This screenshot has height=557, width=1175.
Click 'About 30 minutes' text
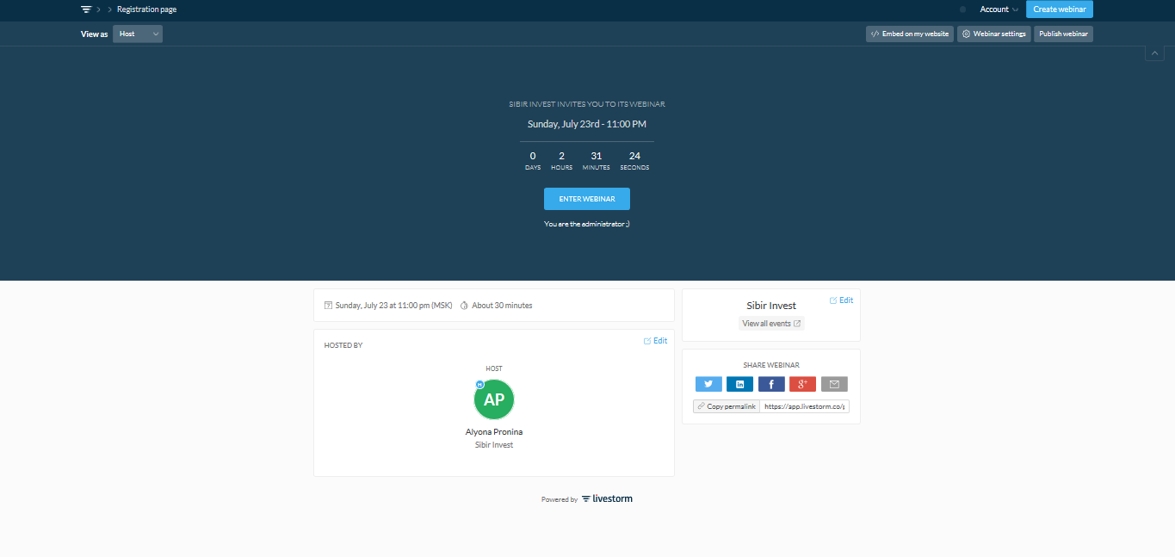click(502, 306)
